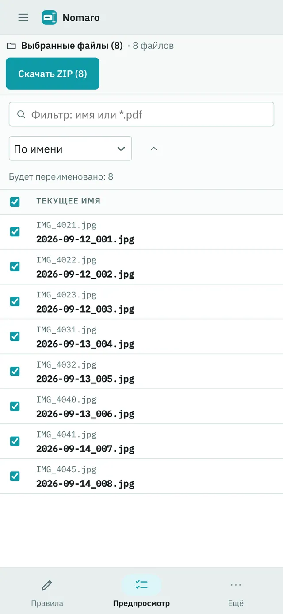
Task: Select Предпросмотр checklist icon
Action: (141, 585)
